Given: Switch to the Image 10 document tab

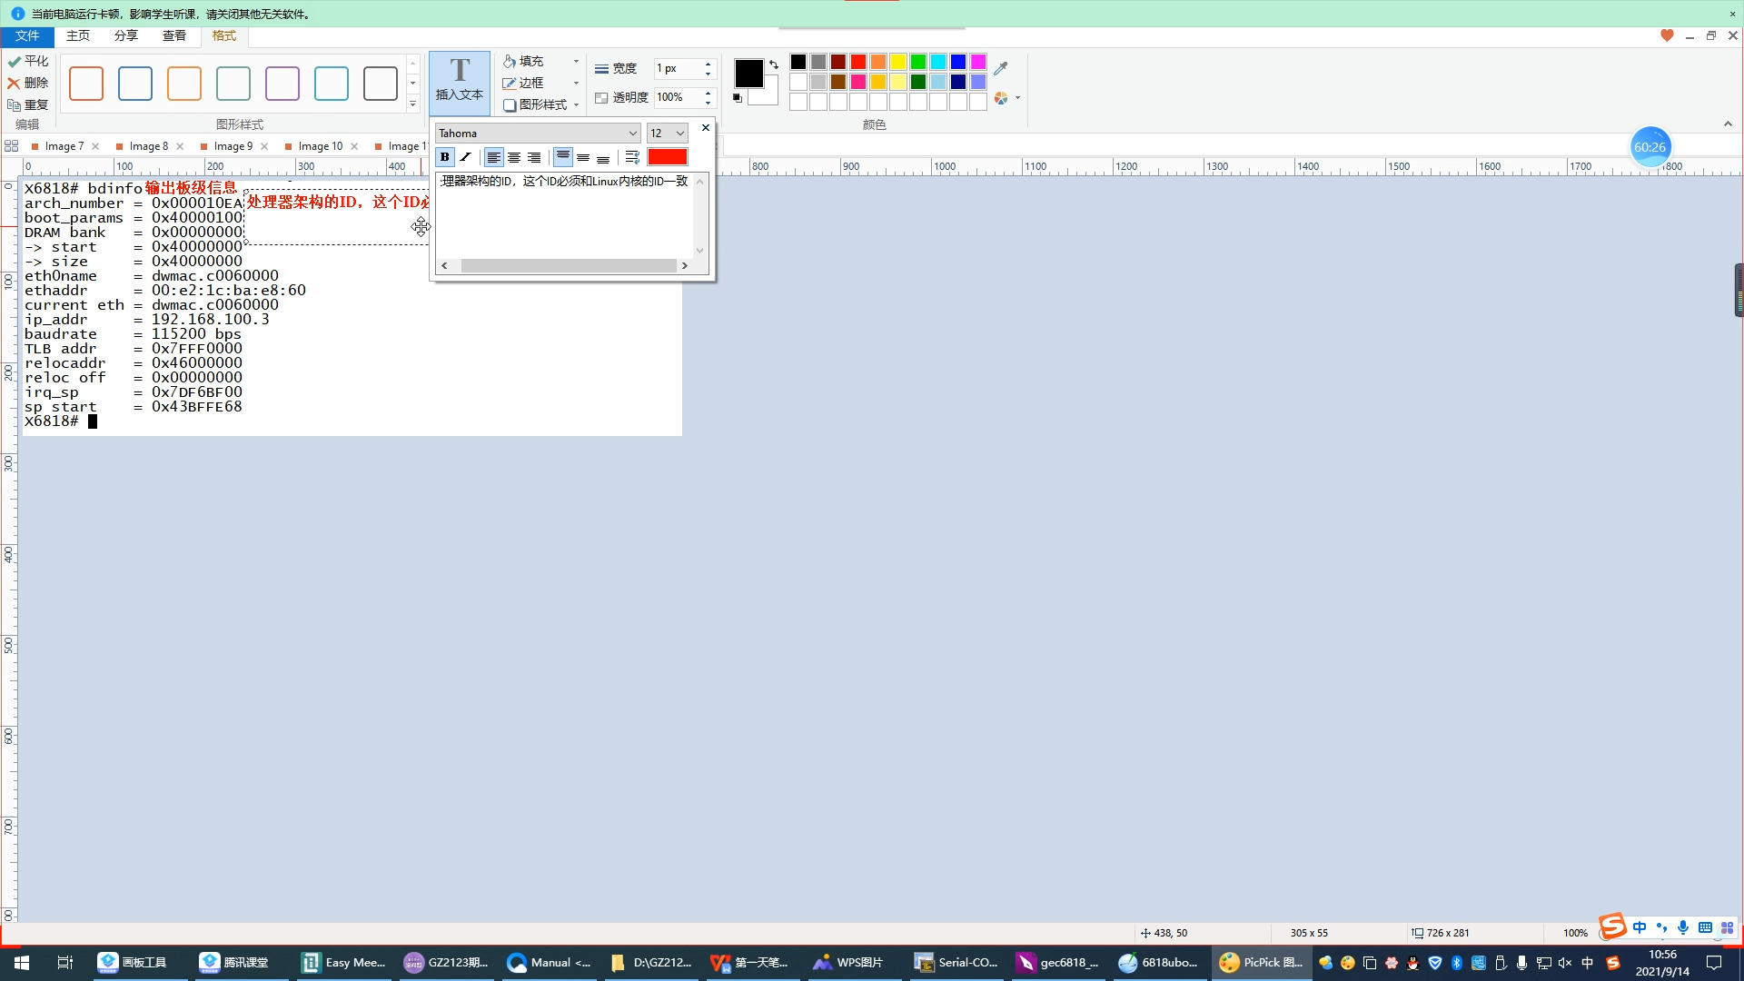Looking at the screenshot, I should pos(321,146).
